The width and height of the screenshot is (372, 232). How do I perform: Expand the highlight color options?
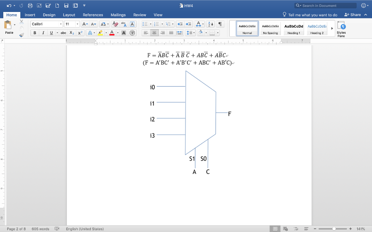[106, 33]
